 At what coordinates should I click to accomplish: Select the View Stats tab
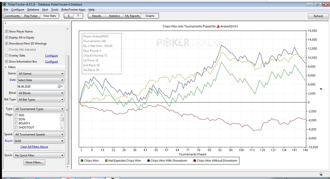point(49,16)
